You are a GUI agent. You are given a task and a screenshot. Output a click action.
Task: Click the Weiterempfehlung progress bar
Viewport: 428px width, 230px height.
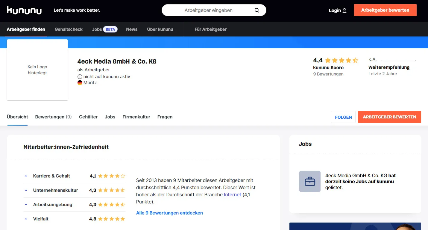coord(398,60)
